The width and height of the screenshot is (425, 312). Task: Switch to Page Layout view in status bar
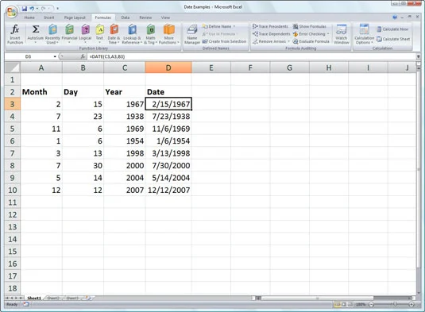tap(344, 304)
